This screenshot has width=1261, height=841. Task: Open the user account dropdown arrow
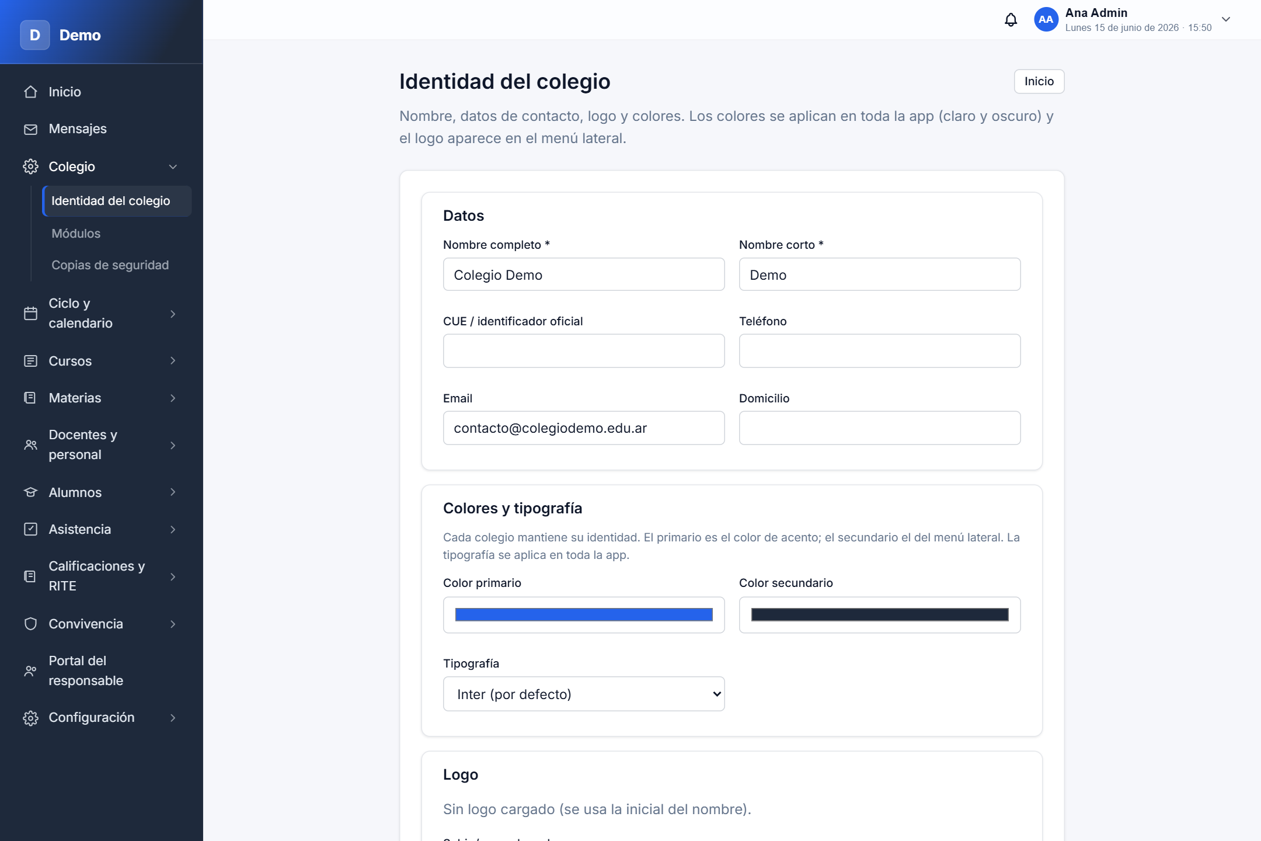(1226, 19)
